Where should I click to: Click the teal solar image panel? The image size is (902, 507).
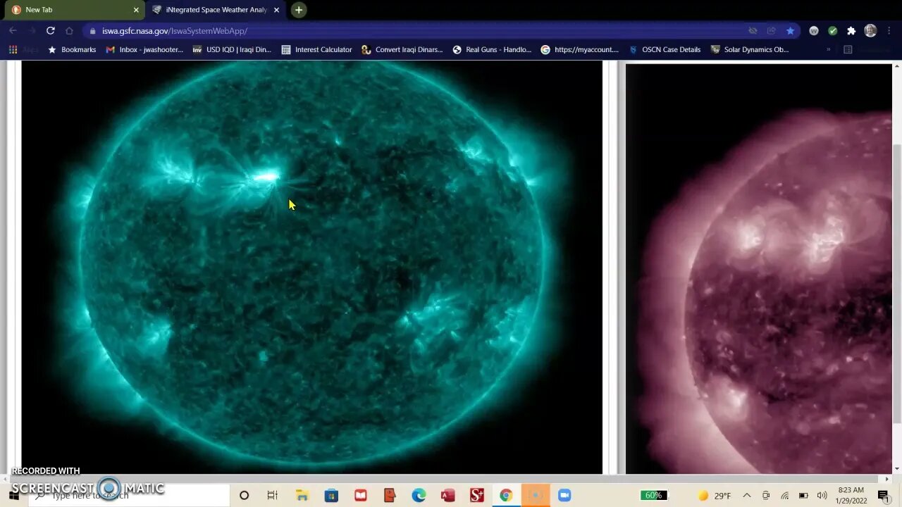coord(312,267)
